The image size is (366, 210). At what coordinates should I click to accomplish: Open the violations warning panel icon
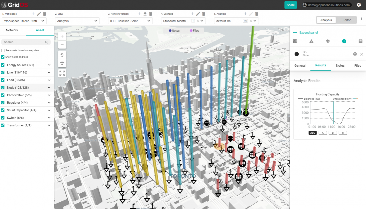coord(311,41)
